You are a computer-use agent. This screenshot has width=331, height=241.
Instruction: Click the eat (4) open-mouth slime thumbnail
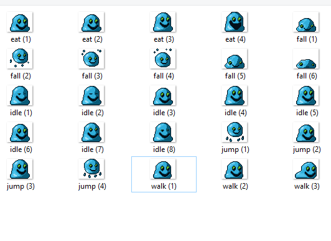click(235, 22)
